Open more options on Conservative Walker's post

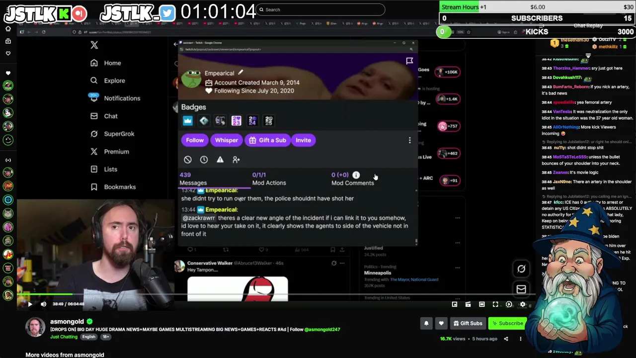(x=342, y=263)
